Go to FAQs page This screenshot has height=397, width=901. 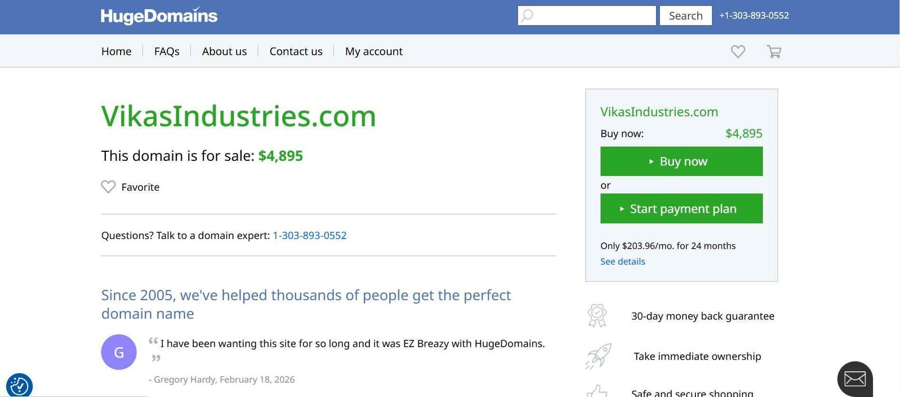tap(167, 51)
